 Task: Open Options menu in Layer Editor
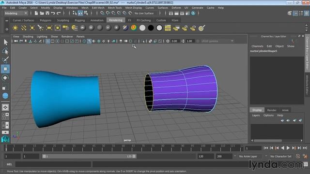pos(268,115)
